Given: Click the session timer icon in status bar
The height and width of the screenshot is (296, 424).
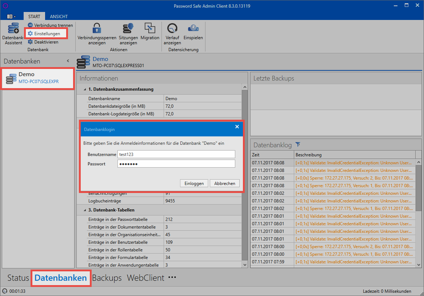Looking at the screenshot, I should tap(5, 291).
